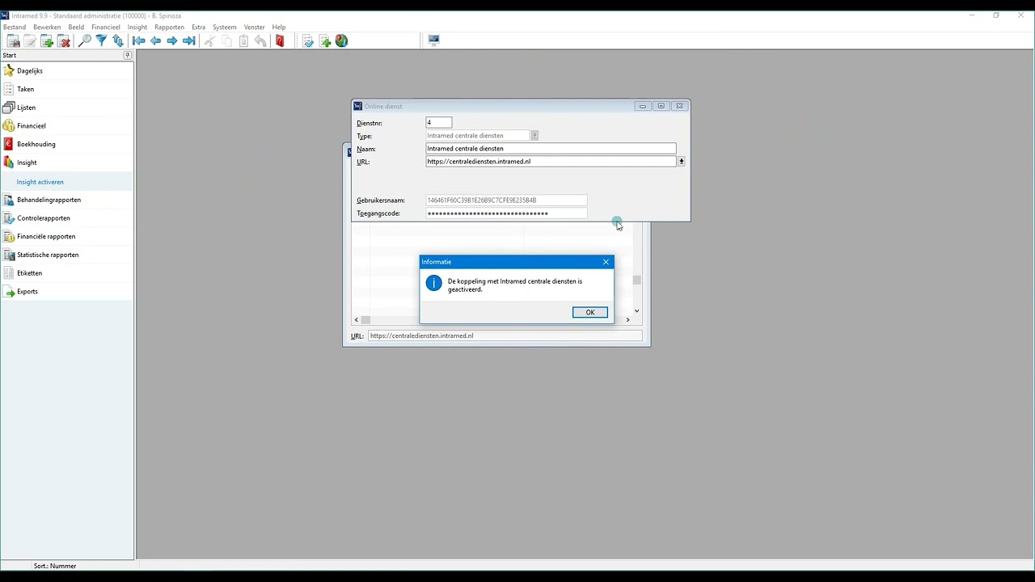
Task: Open Financieel in the Start panel
Action: click(x=67, y=126)
